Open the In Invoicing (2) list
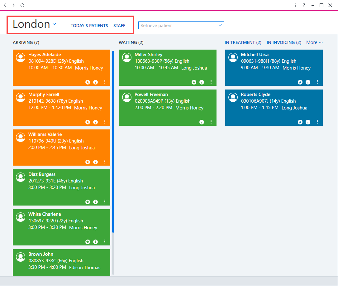Viewport: 338px width, 286px height. coord(284,42)
